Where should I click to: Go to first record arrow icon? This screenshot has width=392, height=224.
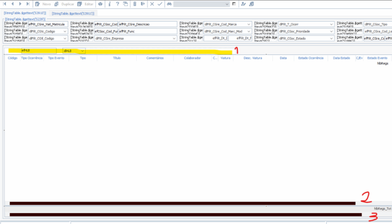(x=5, y=4)
